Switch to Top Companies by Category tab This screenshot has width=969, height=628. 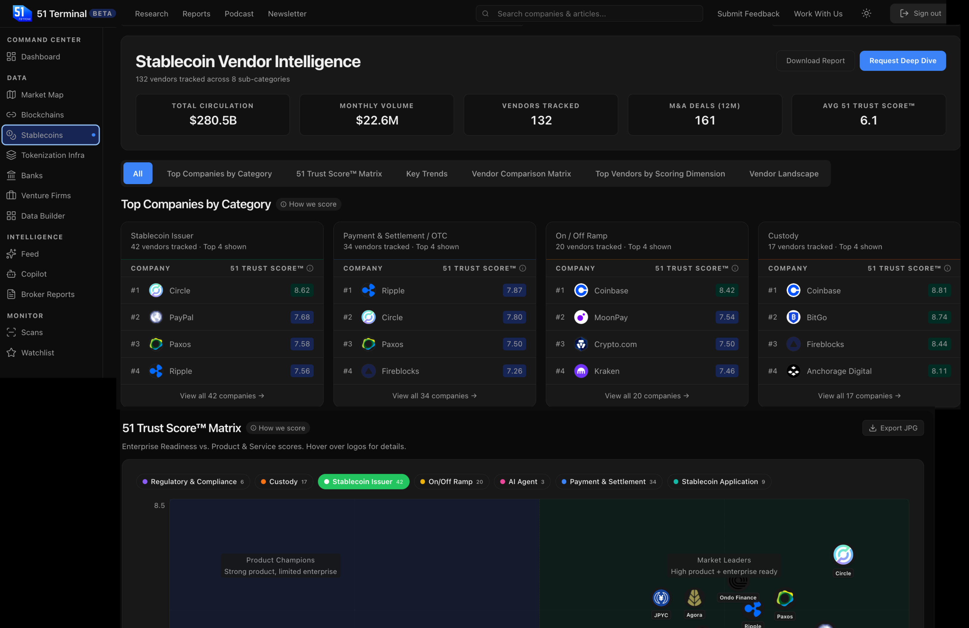(219, 173)
